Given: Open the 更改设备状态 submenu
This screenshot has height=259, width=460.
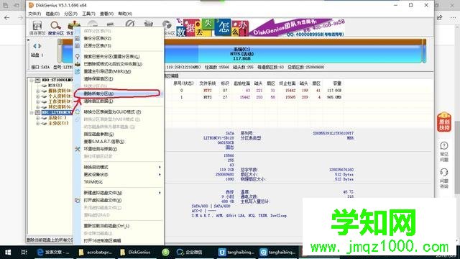Looking at the screenshot, I should (x=119, y=174).
